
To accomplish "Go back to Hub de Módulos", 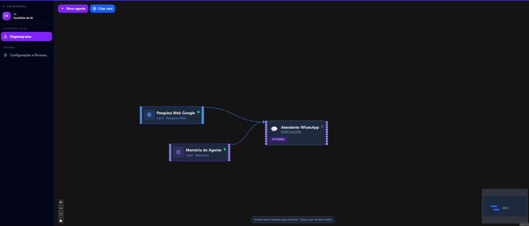I will tap(14, 6).
